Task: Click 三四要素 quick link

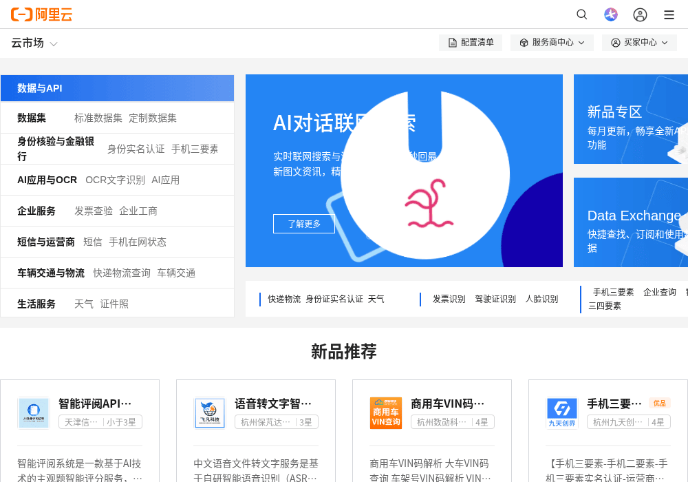Action: (x=605, y=306)
